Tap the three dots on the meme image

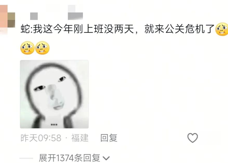tap(54, 125)
